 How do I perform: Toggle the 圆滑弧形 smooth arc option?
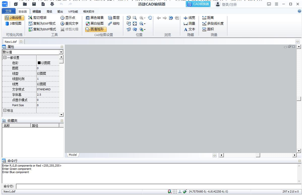coord(96,29)
